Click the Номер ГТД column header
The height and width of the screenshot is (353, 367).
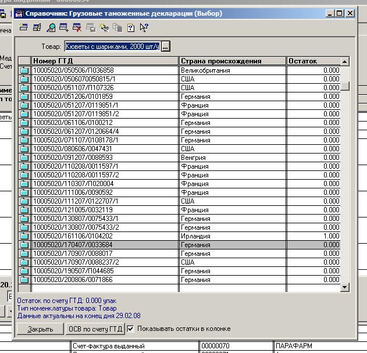pyautogui.click(x=105, y=61)
